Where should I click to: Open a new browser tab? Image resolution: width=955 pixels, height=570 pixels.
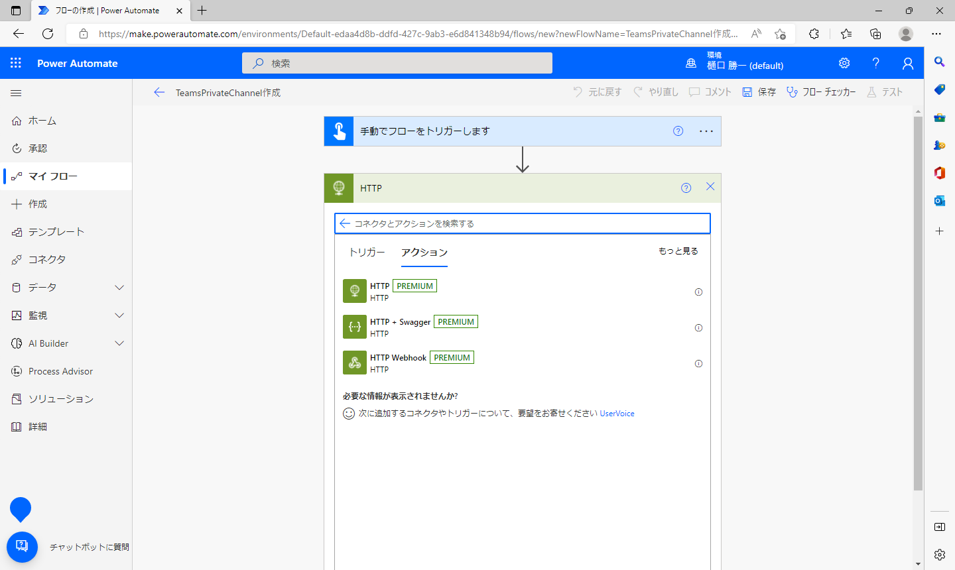[202, 11]
